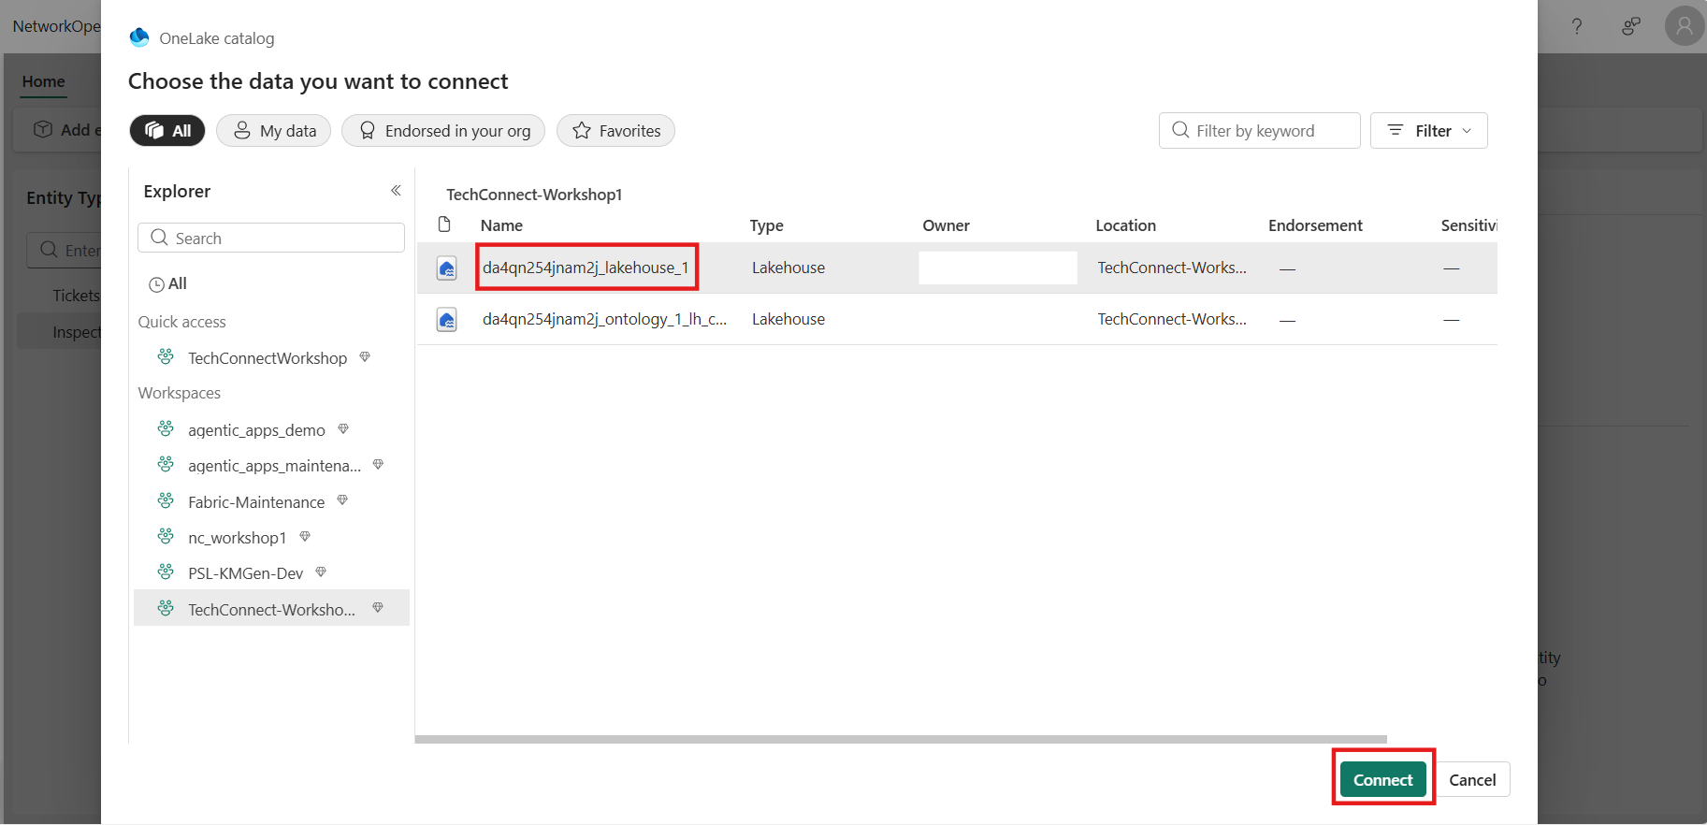Click the lakehouse icon for ontology_1_lh_c row
1707x825 pixels.
[x=447, y=320]
